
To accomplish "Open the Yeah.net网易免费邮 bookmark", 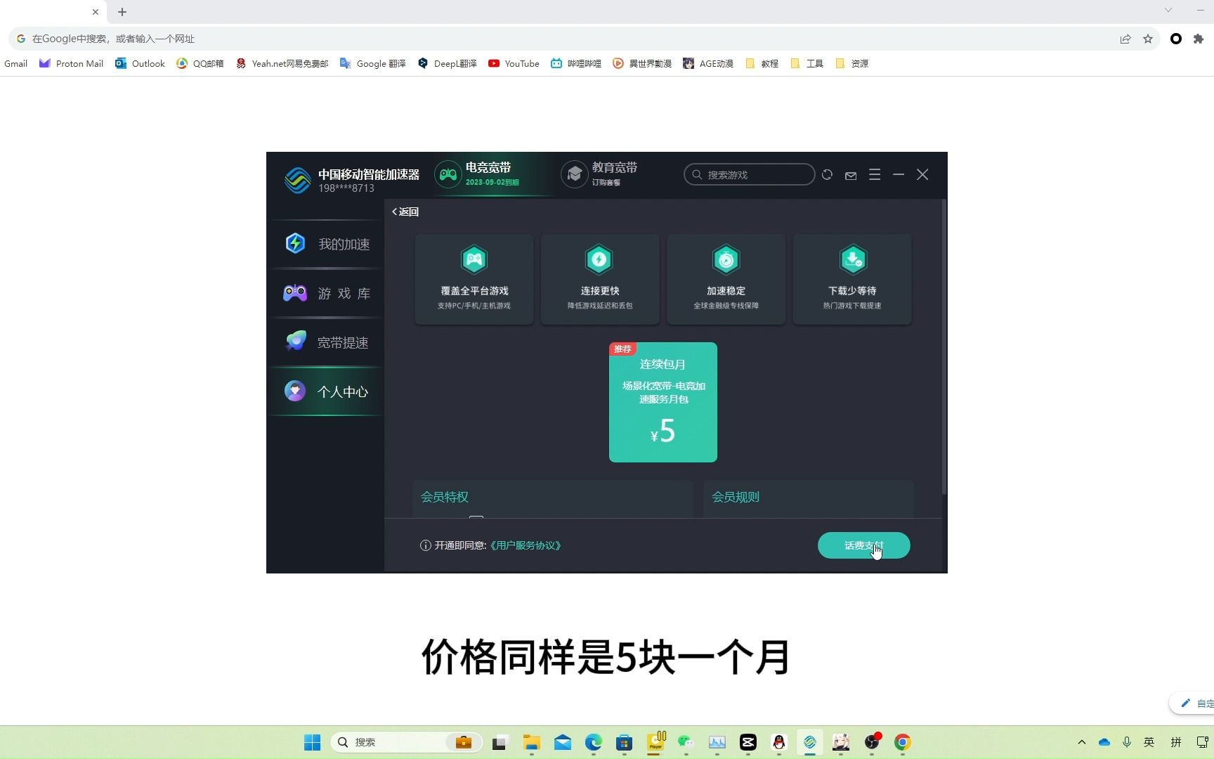I will coord(282,63).
